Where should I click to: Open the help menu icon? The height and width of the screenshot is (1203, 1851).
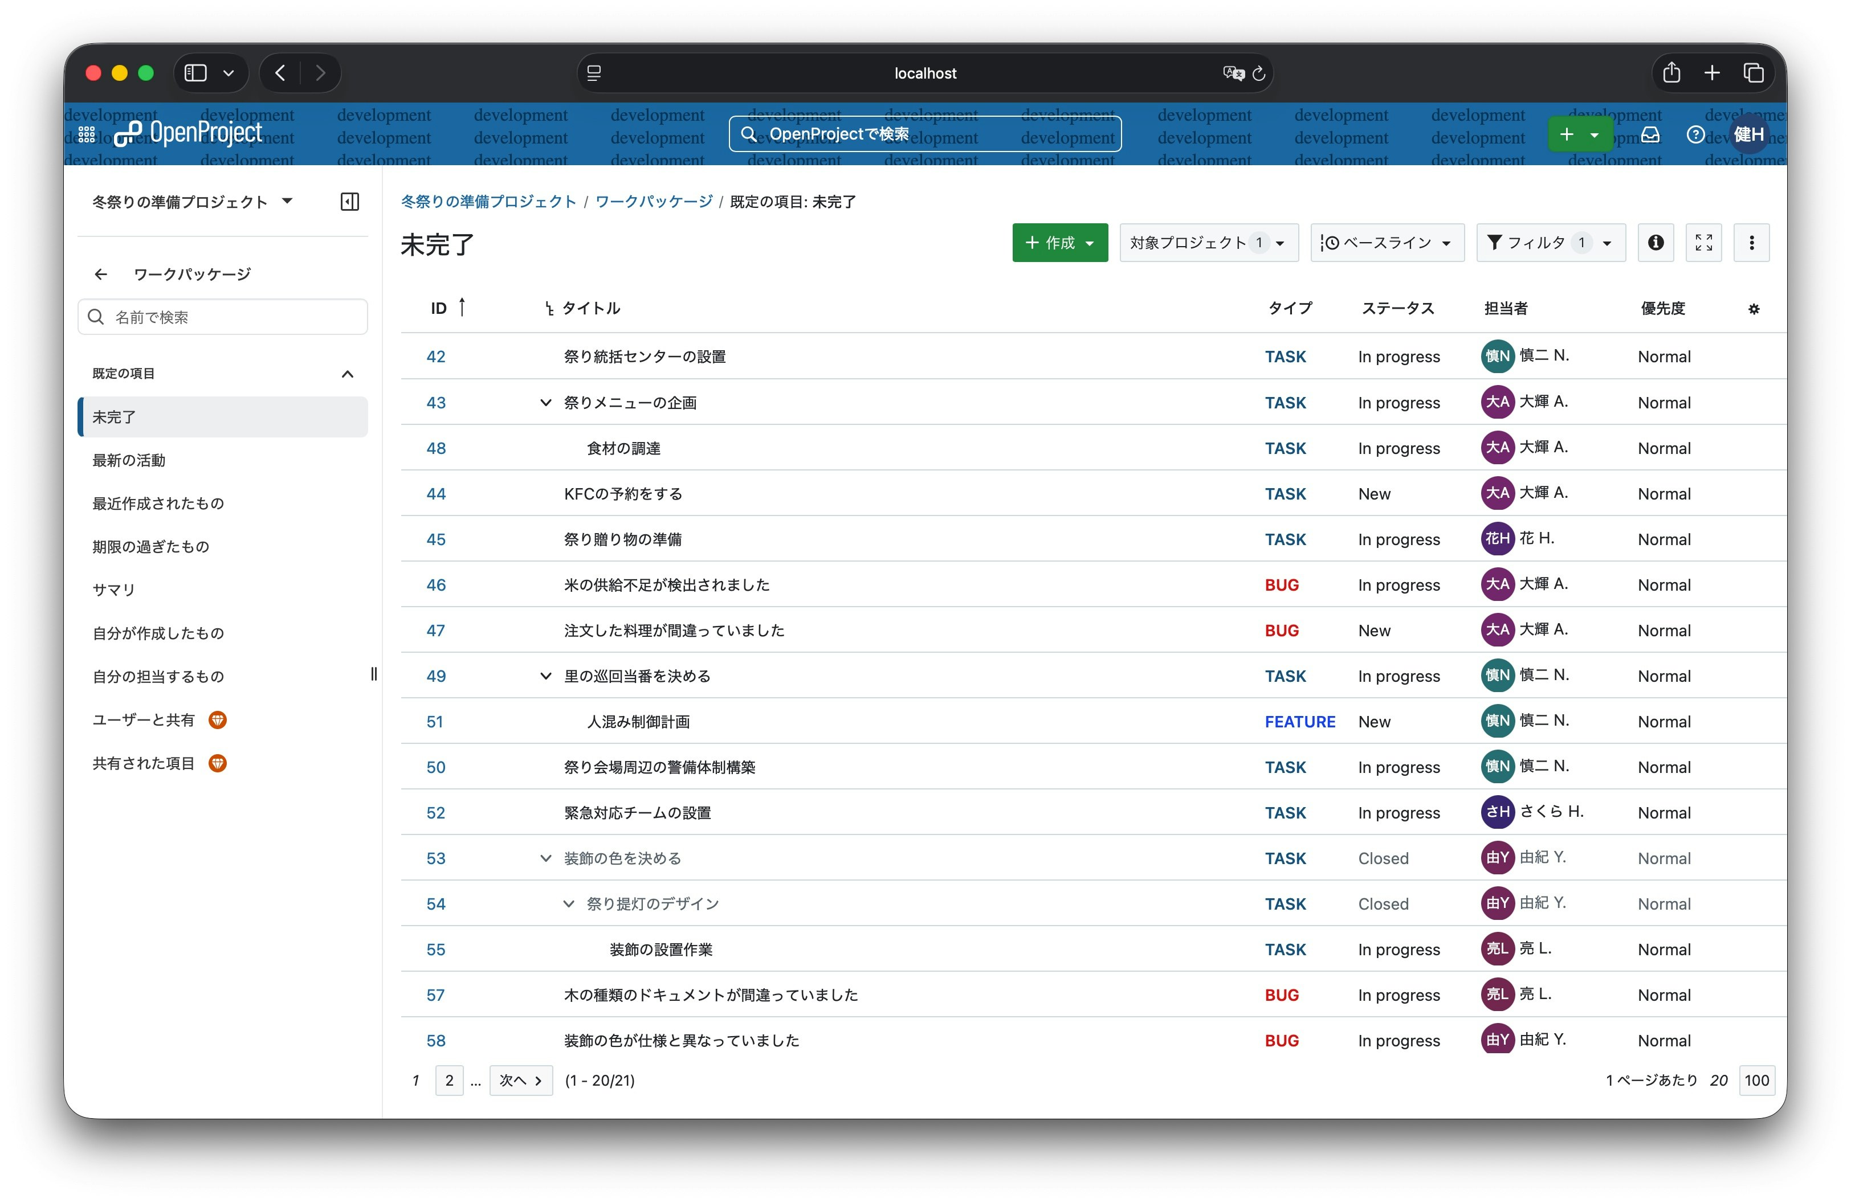click(1695, 134)
